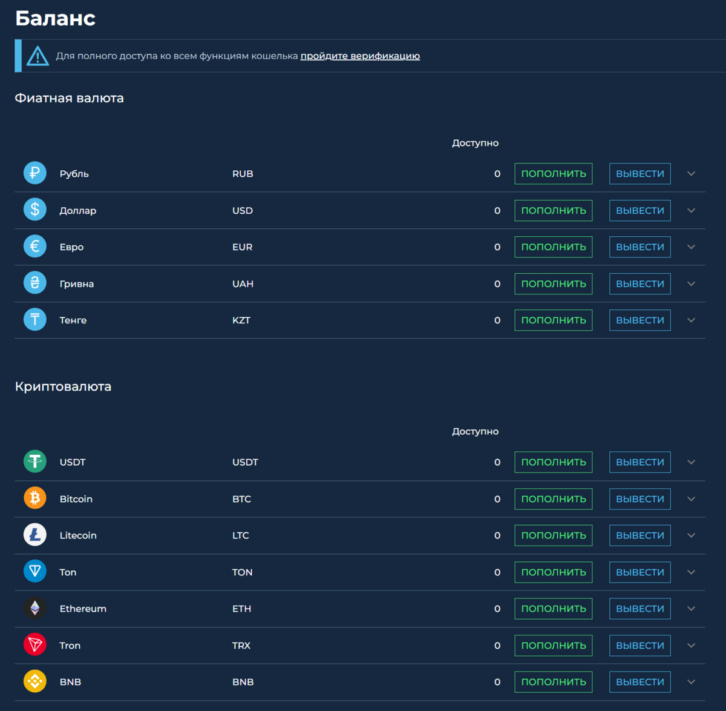Click the Ethereum diamond icon

[x=35, y=608]
